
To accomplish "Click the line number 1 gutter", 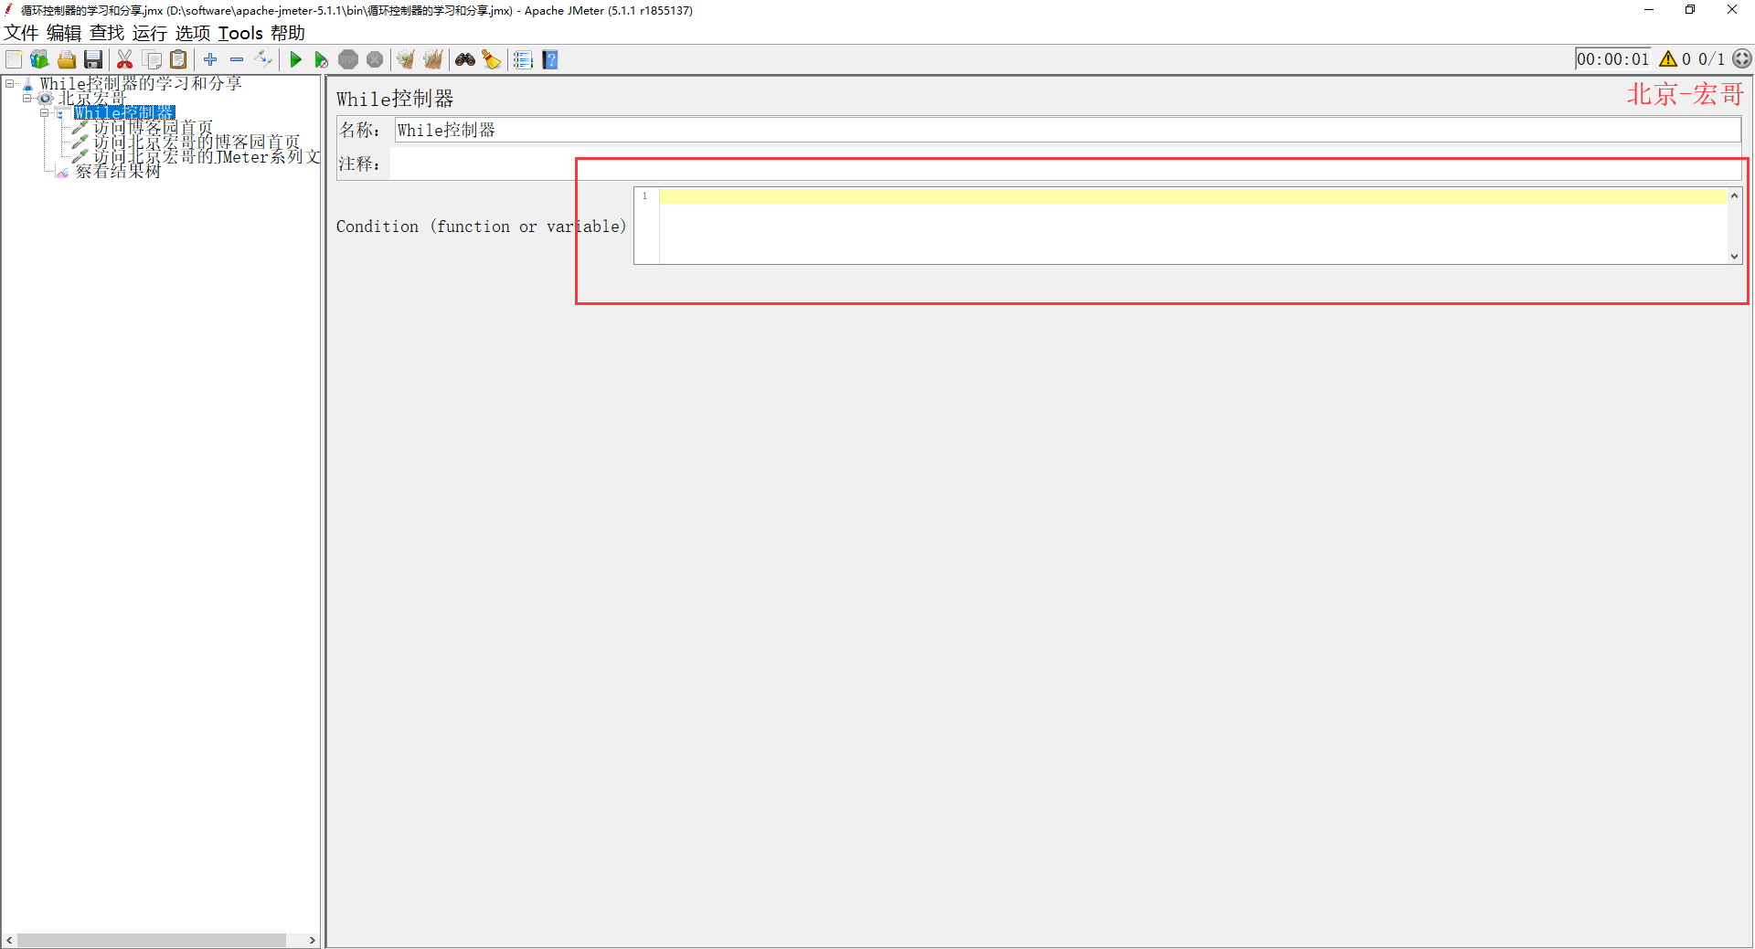I will pyautogui.click(x=646, y=195).
